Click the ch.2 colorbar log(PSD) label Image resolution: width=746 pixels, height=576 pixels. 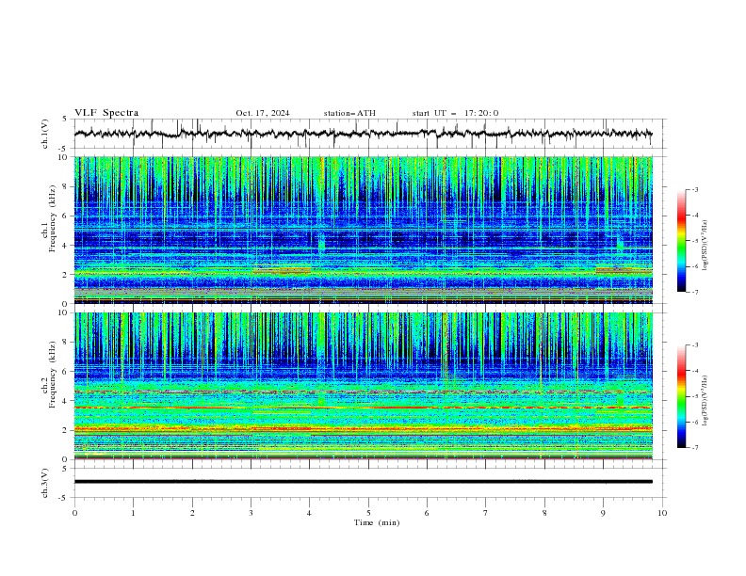[x=705, y=401]
